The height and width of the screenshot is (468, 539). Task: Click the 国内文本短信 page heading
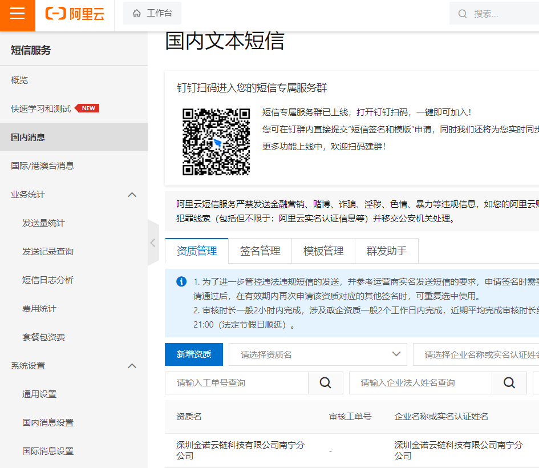[x=225, y=41]
